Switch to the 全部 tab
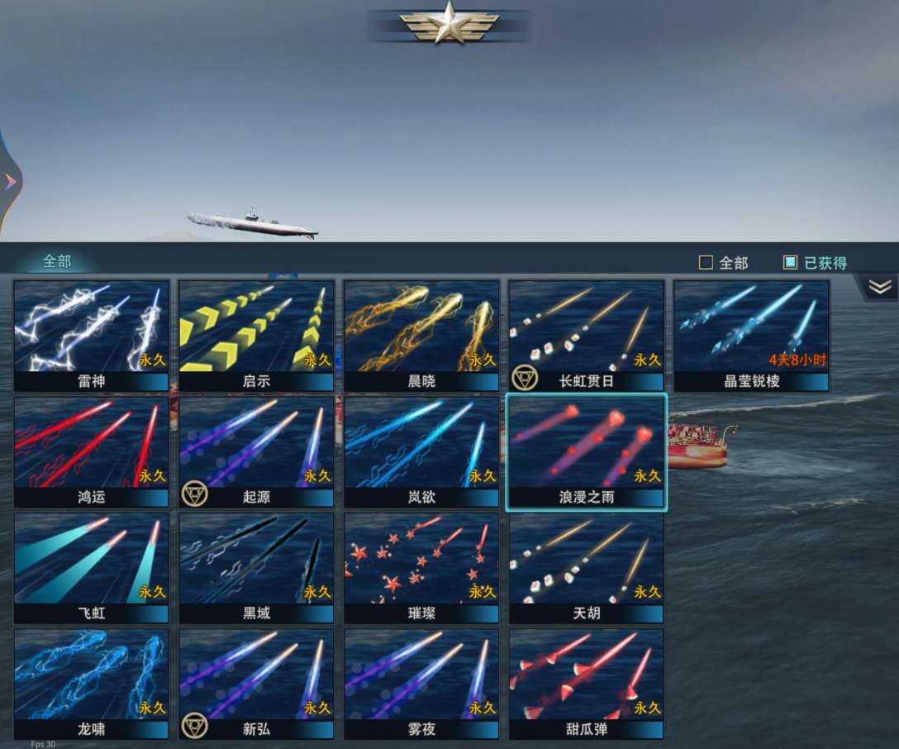This screenshot has height=749, width=899. (57, 261)
